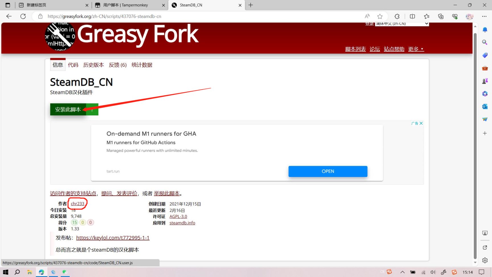This screenshot has height=277, width=492.
Task: Click the install help question mark
Action: pos(92,109)
